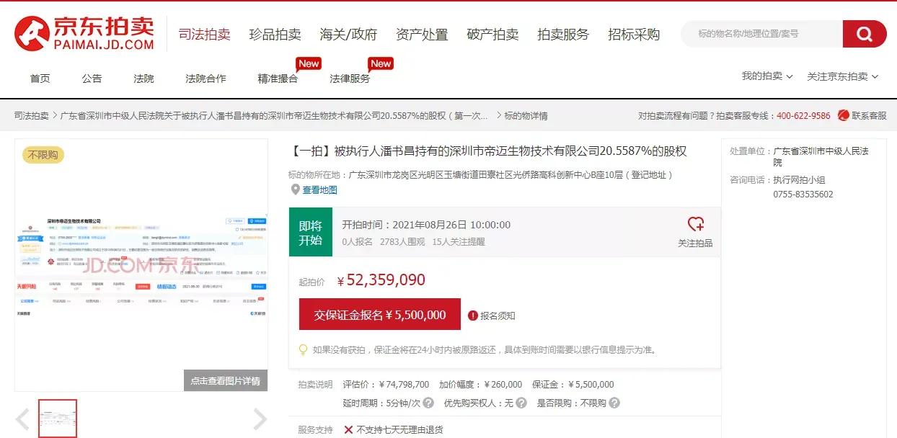This screenshot has height=438, width=897.
Task: Click the 交保证金报名 red button
Action: pos(379,315)
